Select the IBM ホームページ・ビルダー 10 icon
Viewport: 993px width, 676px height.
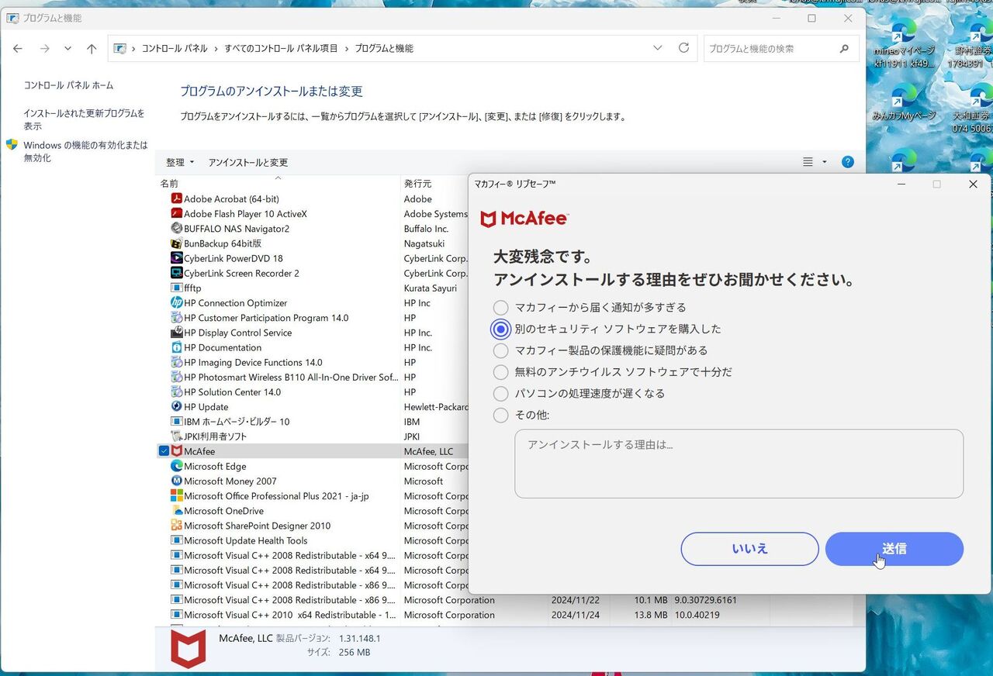177,422
